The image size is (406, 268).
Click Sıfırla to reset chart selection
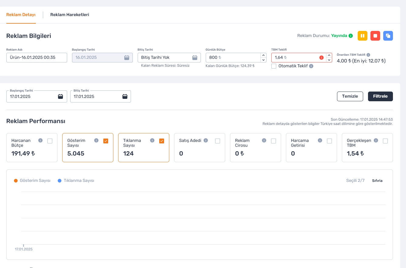[x=377, y=181]
